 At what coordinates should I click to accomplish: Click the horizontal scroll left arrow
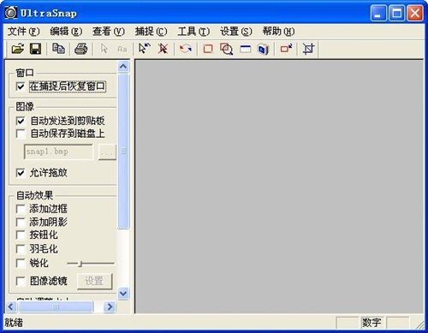(11, 307)
